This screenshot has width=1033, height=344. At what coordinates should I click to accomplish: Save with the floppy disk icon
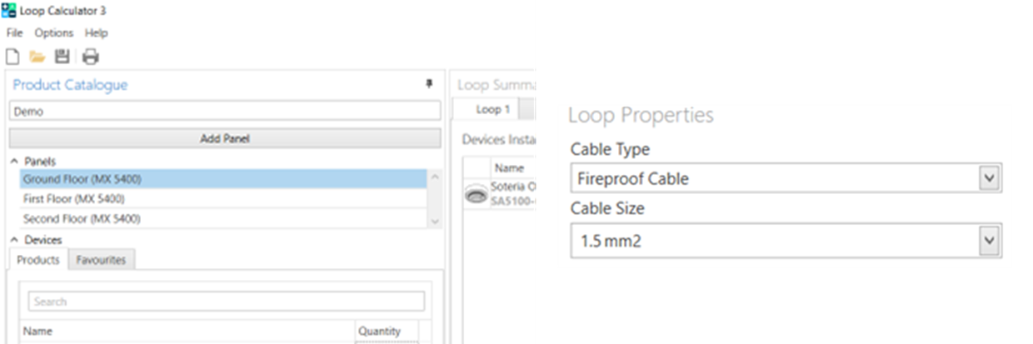tap(62, 57)
